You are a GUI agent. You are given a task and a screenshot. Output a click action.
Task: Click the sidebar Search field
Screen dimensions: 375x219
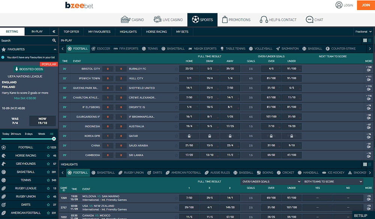tap(26, 41)
